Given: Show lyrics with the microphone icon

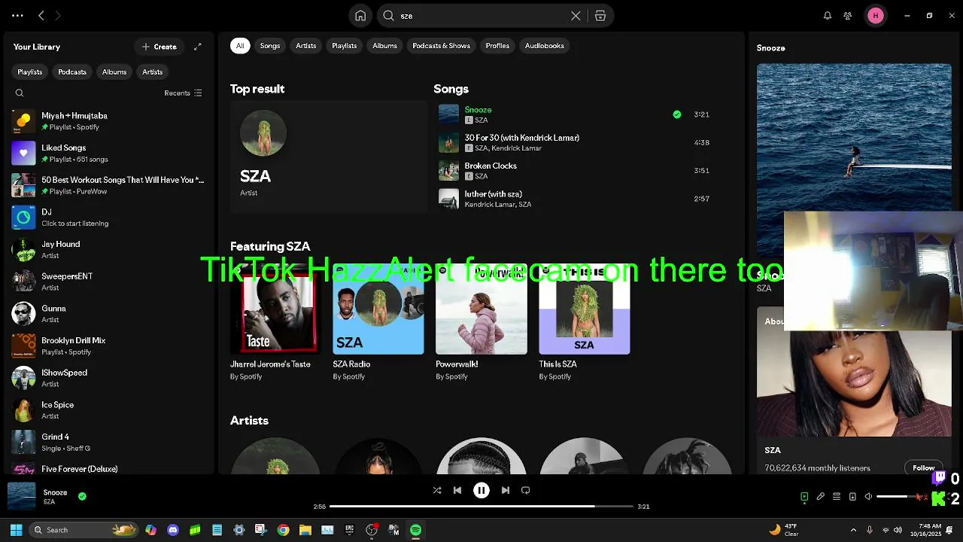Looking at the screenshot, I should click(821, 497).
